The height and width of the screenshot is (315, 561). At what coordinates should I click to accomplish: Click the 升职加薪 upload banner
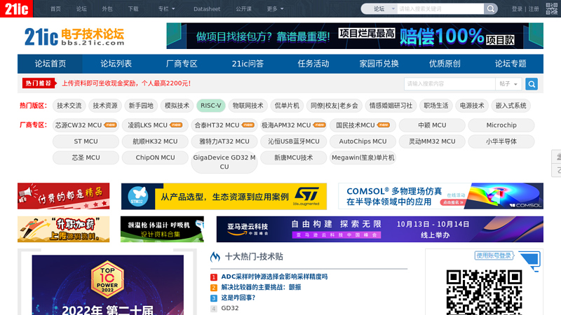63,230
